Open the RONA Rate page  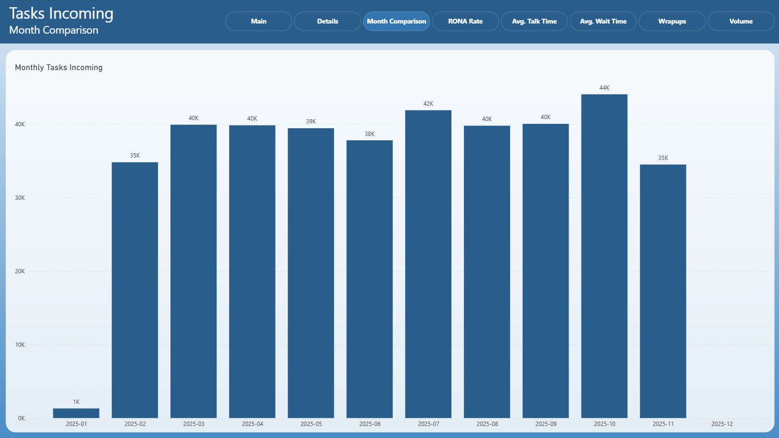click(x=465, y=21)
